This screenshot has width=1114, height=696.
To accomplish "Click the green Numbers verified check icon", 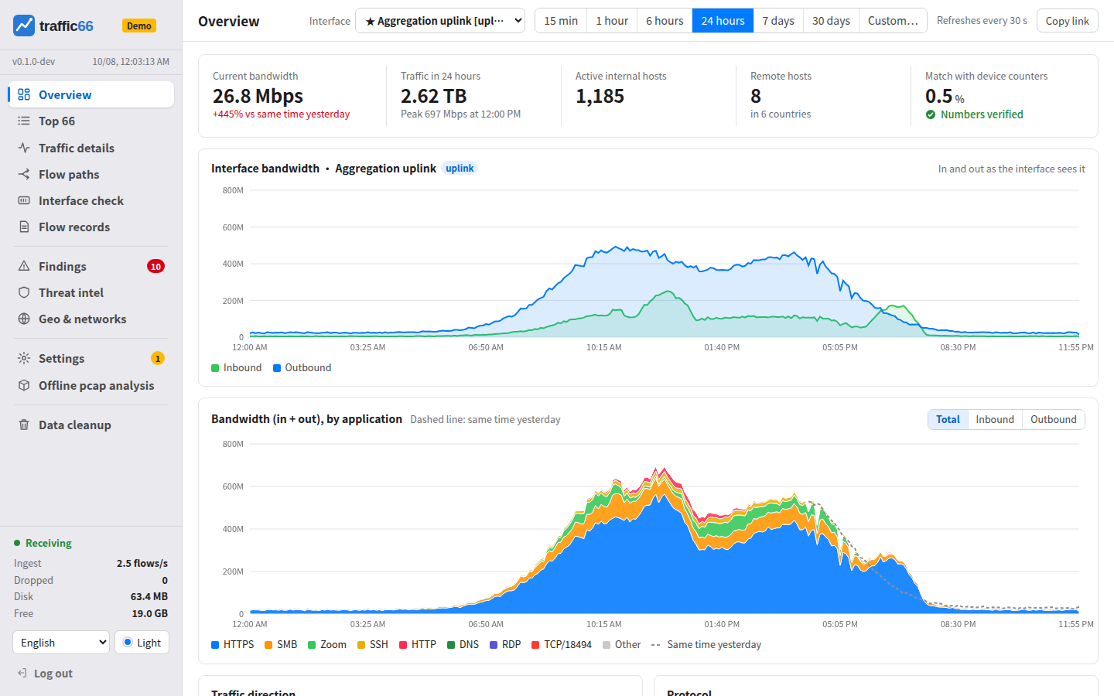I will click(931, 114).
